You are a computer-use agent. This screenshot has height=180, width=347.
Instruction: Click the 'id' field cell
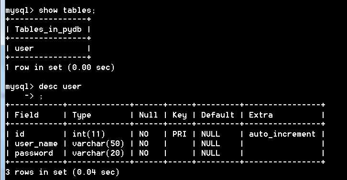(x=20, y=134)
